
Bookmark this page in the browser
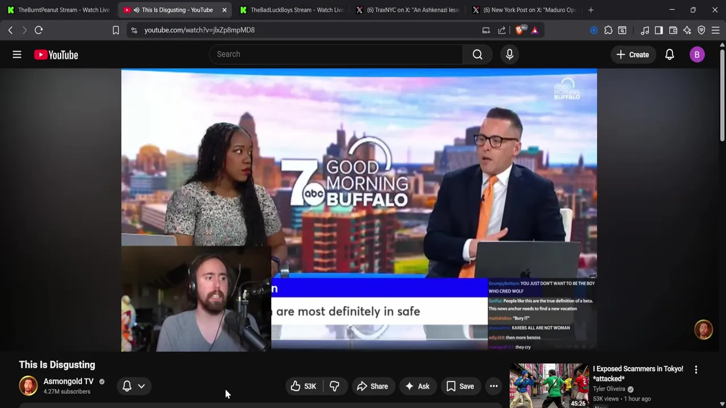point(116,30)
